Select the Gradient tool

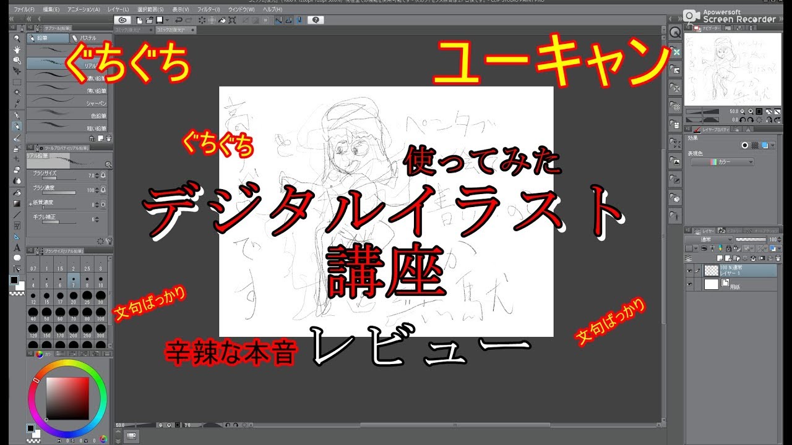click(17, 203)
